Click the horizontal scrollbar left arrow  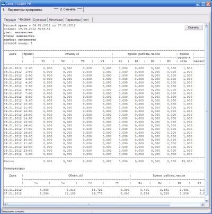click(x=5, y=204)
